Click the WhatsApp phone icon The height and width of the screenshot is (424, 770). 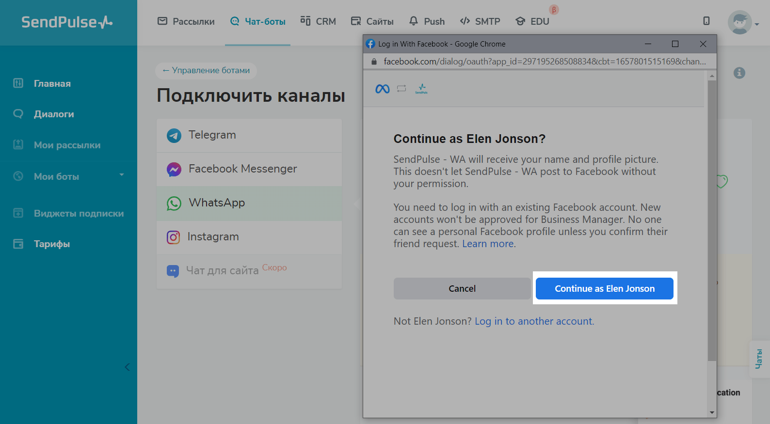[174, 203]
